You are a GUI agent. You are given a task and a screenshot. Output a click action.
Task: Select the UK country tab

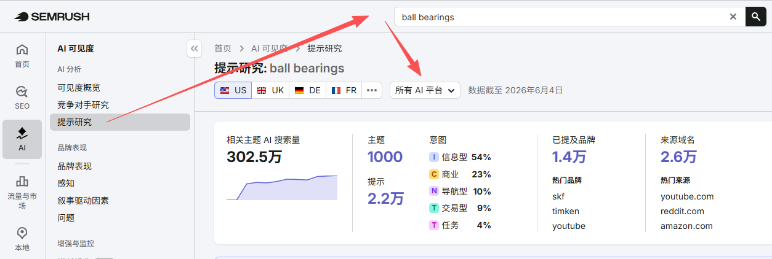270,90
